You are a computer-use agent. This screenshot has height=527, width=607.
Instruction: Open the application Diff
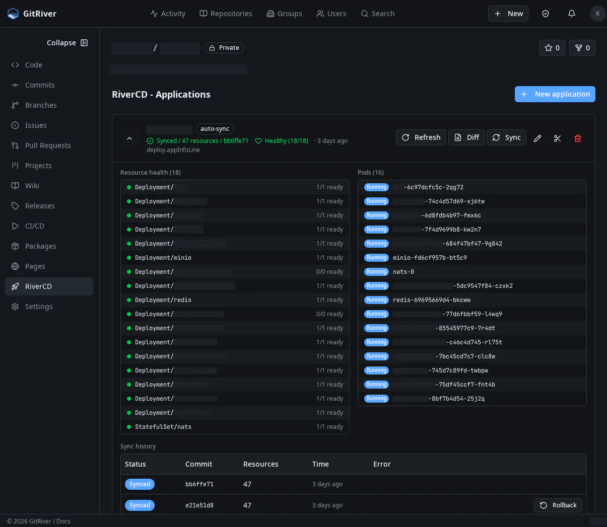click(x=466, y=137)
